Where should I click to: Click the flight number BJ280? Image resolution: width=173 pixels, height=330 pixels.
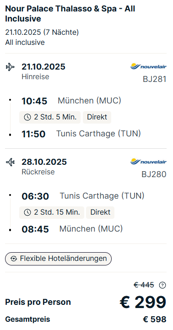(154, 174)
